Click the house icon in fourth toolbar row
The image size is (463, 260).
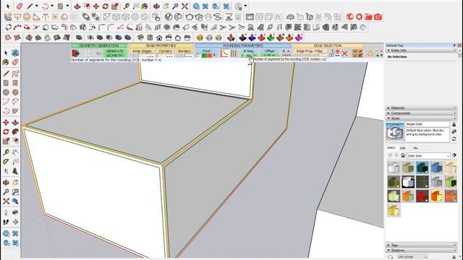[159, 38]
